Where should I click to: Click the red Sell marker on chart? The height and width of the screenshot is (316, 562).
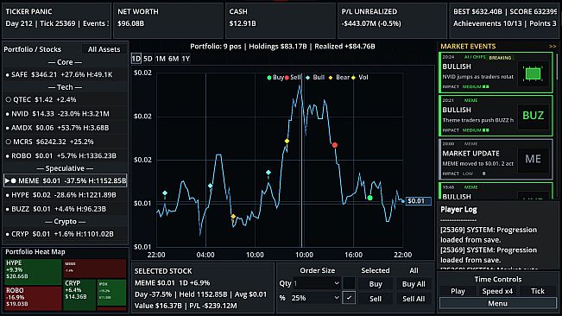pos(334,145)
